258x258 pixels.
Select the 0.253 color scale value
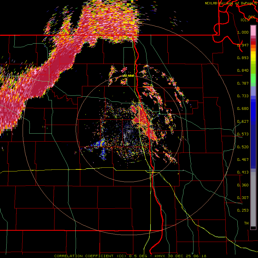[243, 210]
